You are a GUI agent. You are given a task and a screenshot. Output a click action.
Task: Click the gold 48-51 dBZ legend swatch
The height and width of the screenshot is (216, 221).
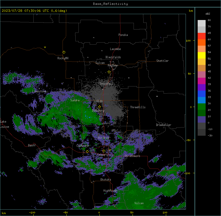[x=202, y=62]
